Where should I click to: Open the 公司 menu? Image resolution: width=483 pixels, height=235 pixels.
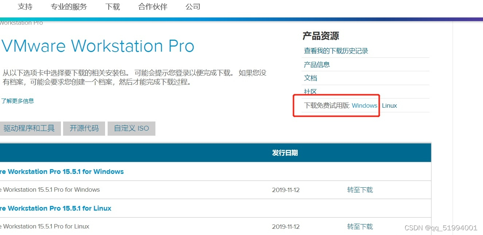(x=193, y=7)
